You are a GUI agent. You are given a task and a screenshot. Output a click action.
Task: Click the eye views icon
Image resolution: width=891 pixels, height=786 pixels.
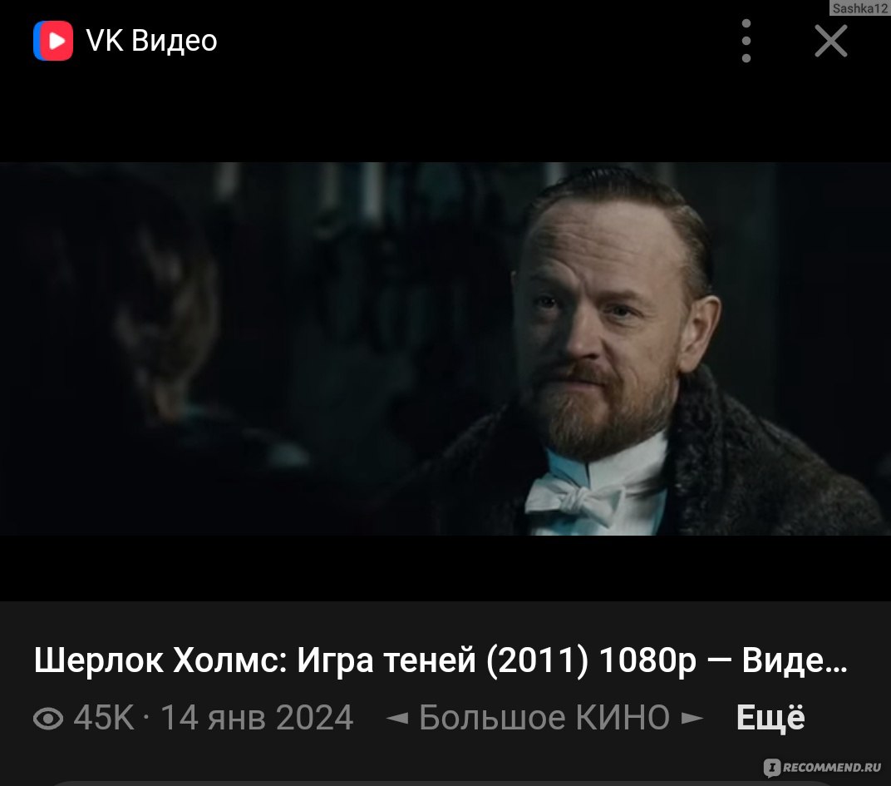point(48,719)
